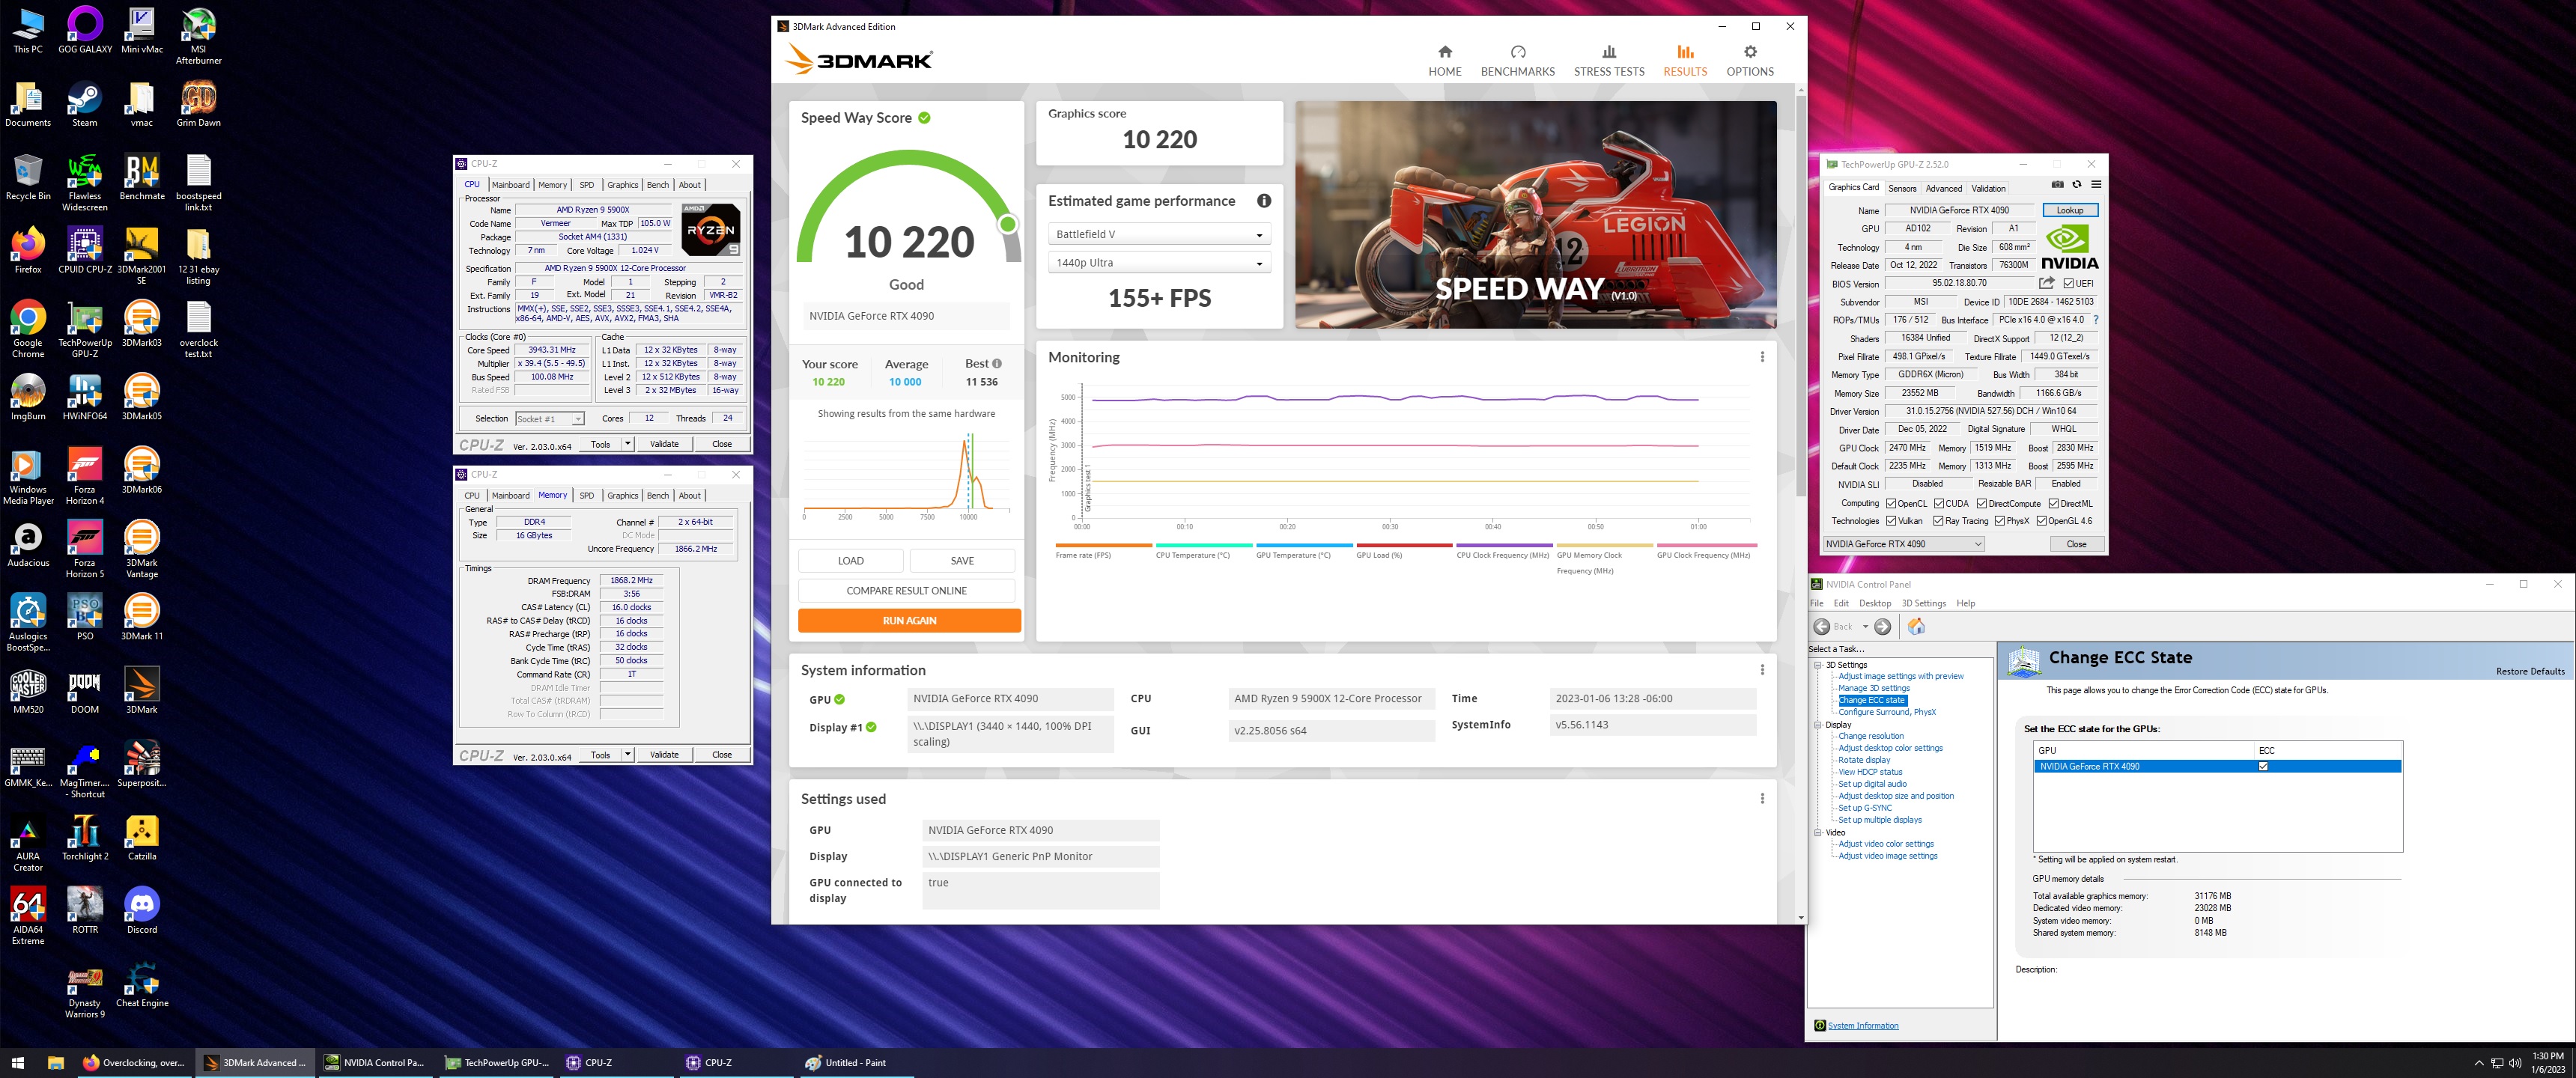Click Back arrow in NVIDIA Control Panel
The height and width of the screenshot is (1078, 2576).
(x=1822, y=627)
